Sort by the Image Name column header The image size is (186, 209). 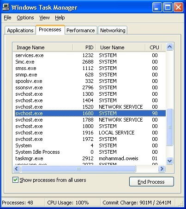pos(43,47)
